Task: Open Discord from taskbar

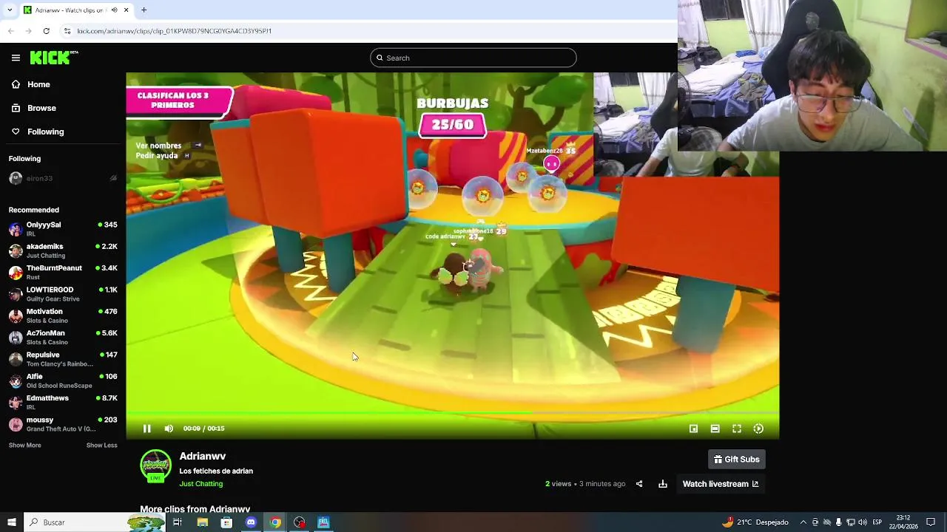Action: click(x=251, y=522)
